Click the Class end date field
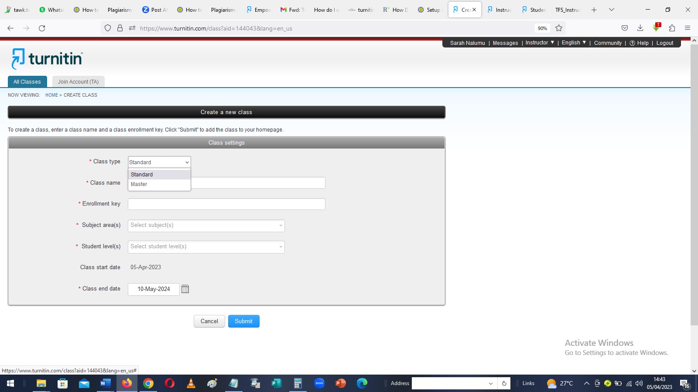 [154, 289]
